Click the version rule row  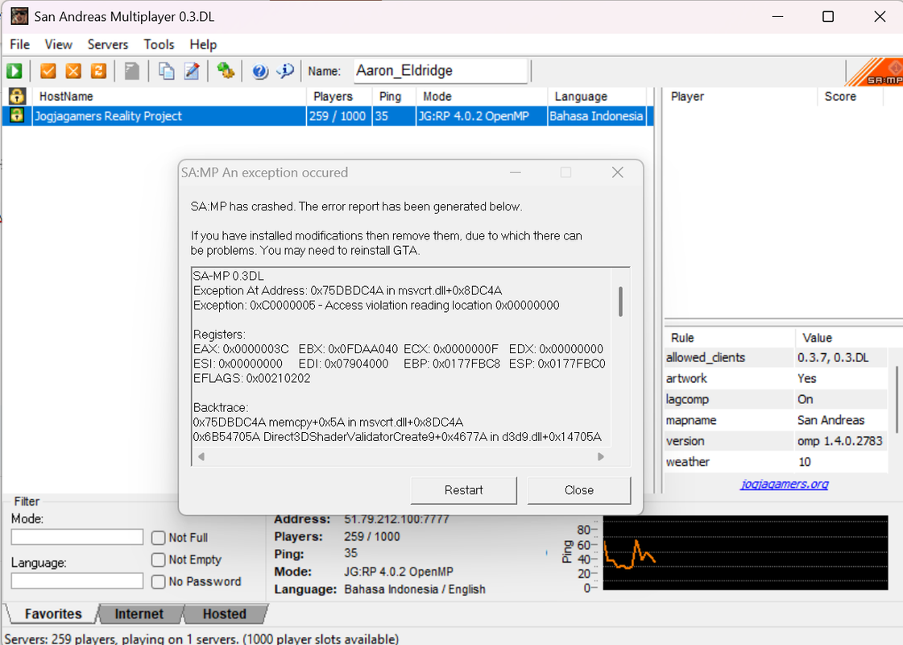[776, 441]
